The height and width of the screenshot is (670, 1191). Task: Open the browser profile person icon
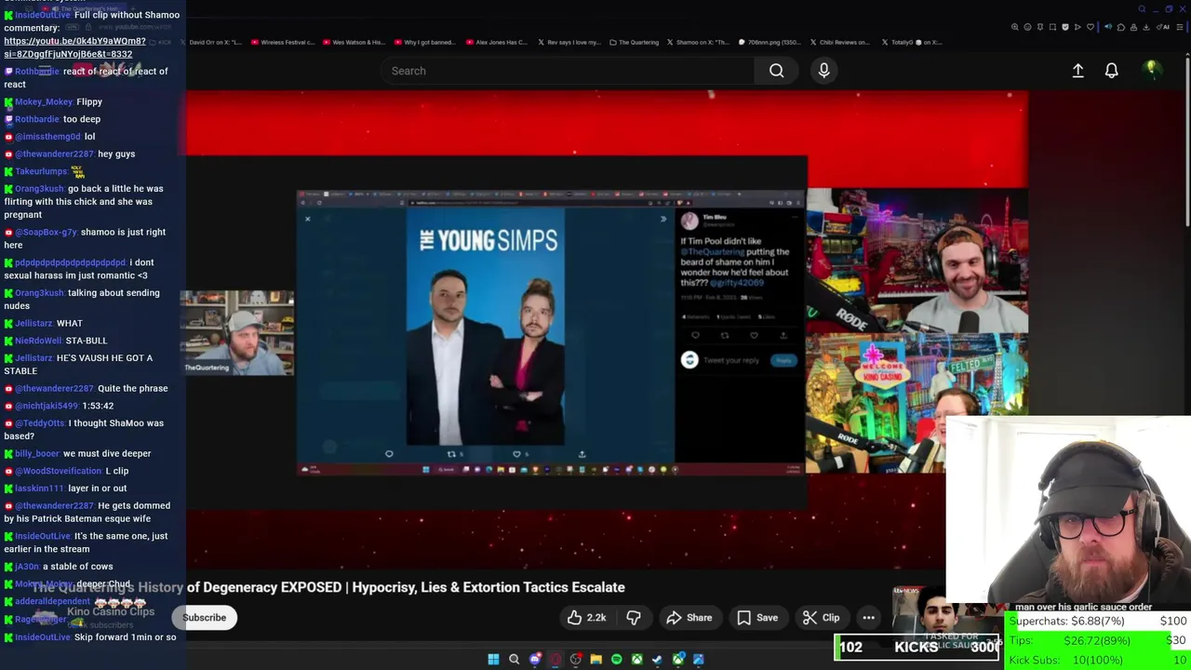tap(1133, 27)
